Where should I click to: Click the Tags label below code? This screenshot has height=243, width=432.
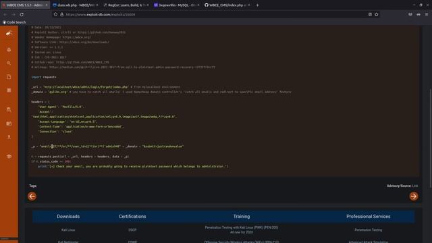click(33, 186)
